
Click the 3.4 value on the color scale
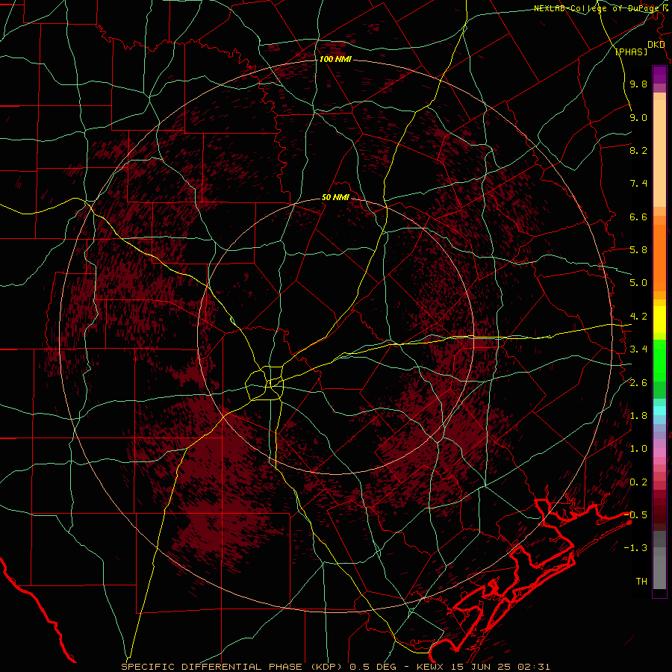point(638,349)
